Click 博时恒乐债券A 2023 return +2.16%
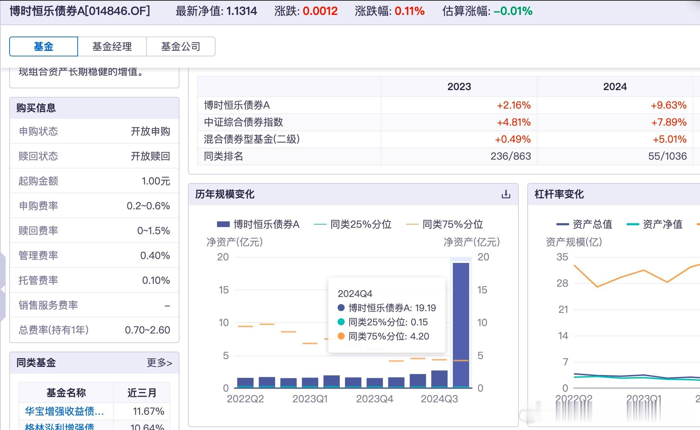700x430 pixels. pos(513,105)
